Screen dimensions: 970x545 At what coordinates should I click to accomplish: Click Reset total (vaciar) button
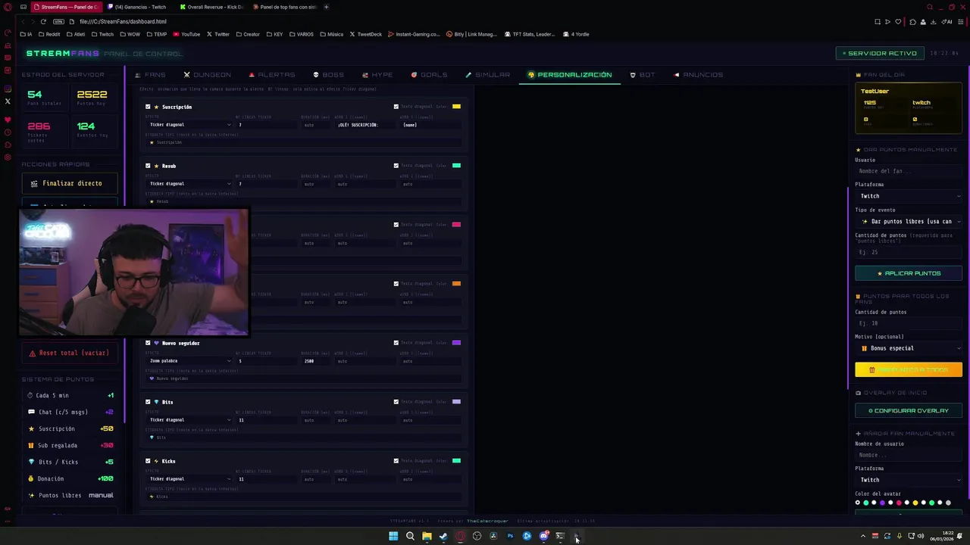pyautogui.click(x=70, y=353)
